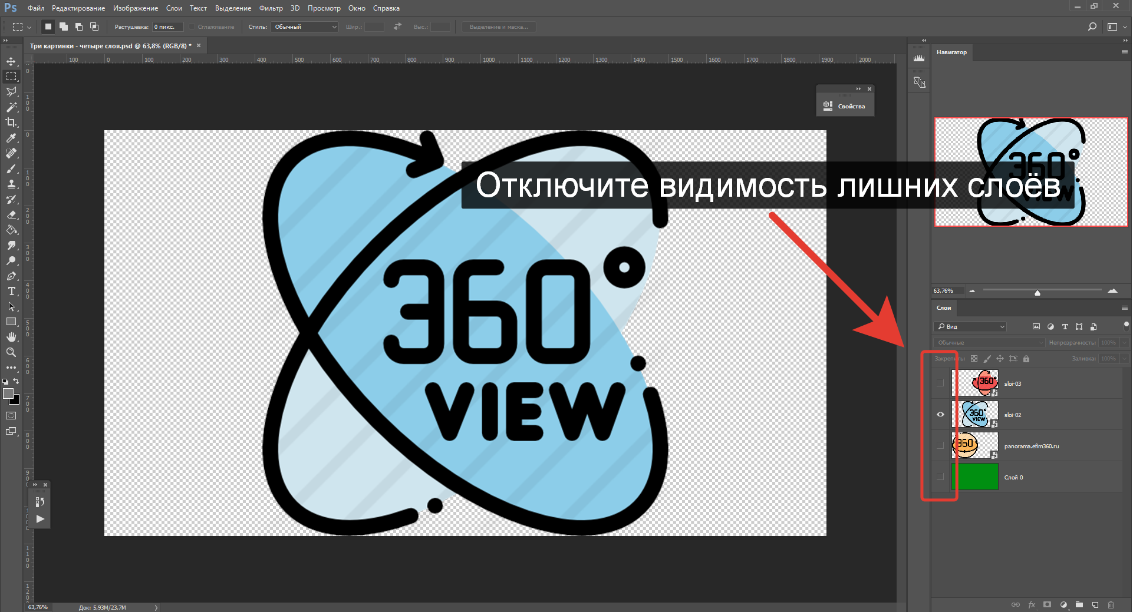Open the layer filter Вид dropdown
1133x612 pixels.
tap(970, 326)
